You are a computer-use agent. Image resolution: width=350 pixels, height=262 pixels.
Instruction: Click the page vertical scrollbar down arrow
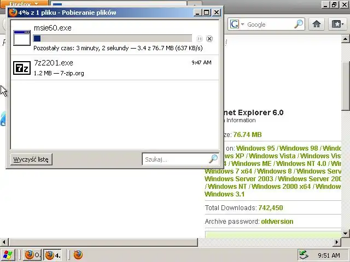click(345, 234)
